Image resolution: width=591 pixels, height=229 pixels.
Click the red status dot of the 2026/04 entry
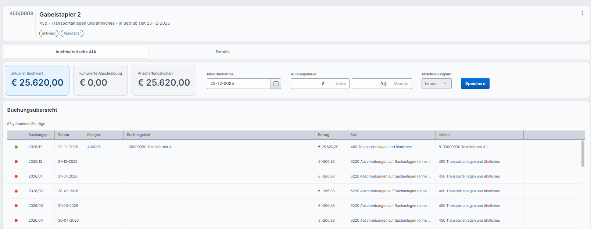[x=16, y=221]
